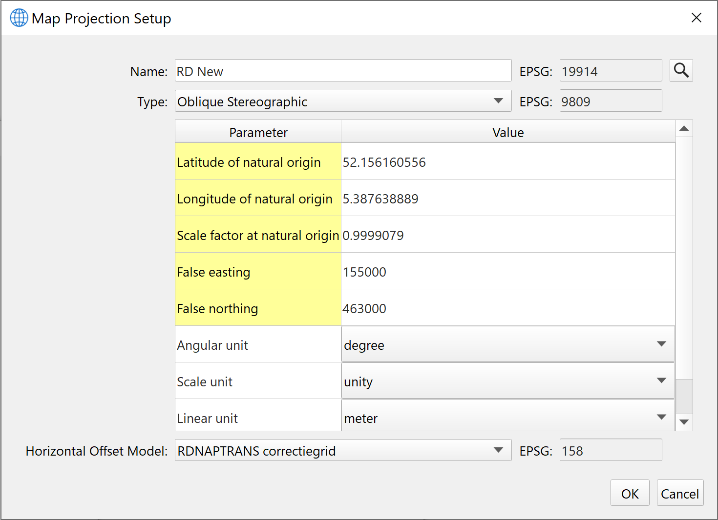The width and height of the screenshot is (718, 520).
Task: Edit the Latitude of natural origin value
Action: coord(507,162)
